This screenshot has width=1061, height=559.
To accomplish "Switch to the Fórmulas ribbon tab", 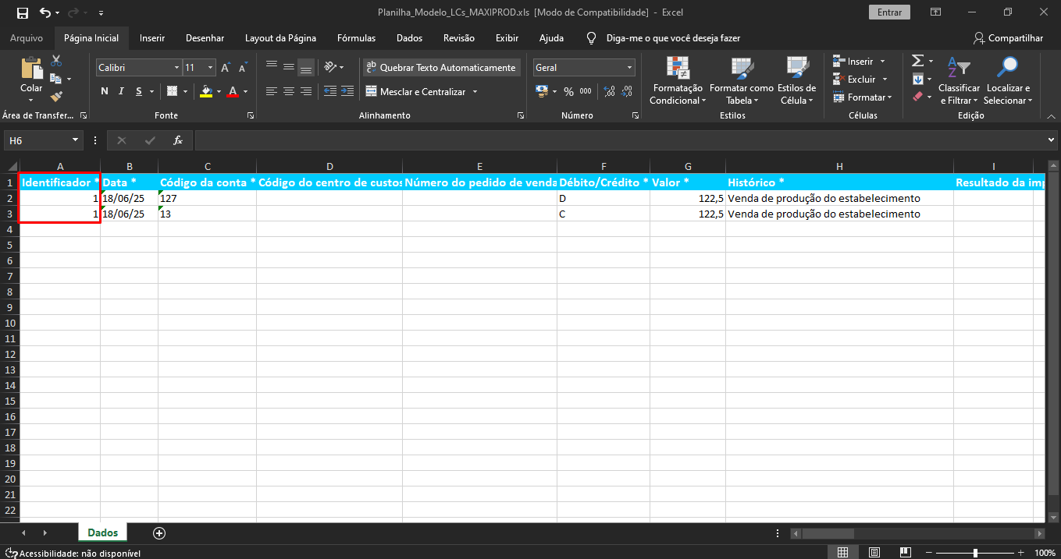I will (x=356, y=38).
